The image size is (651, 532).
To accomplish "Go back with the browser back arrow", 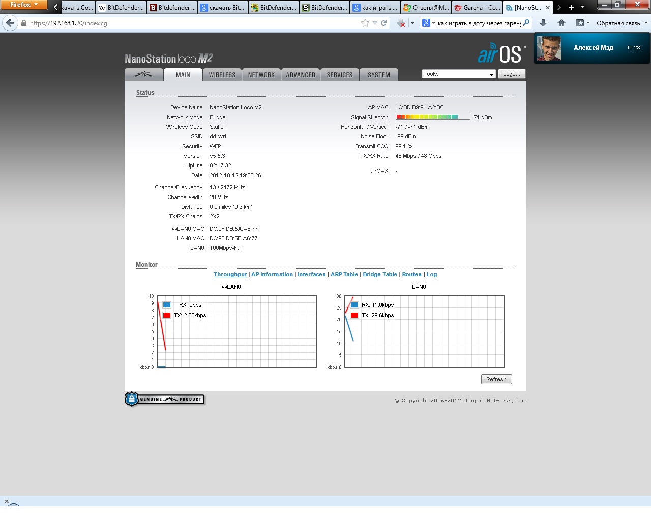I will (10, 23).
